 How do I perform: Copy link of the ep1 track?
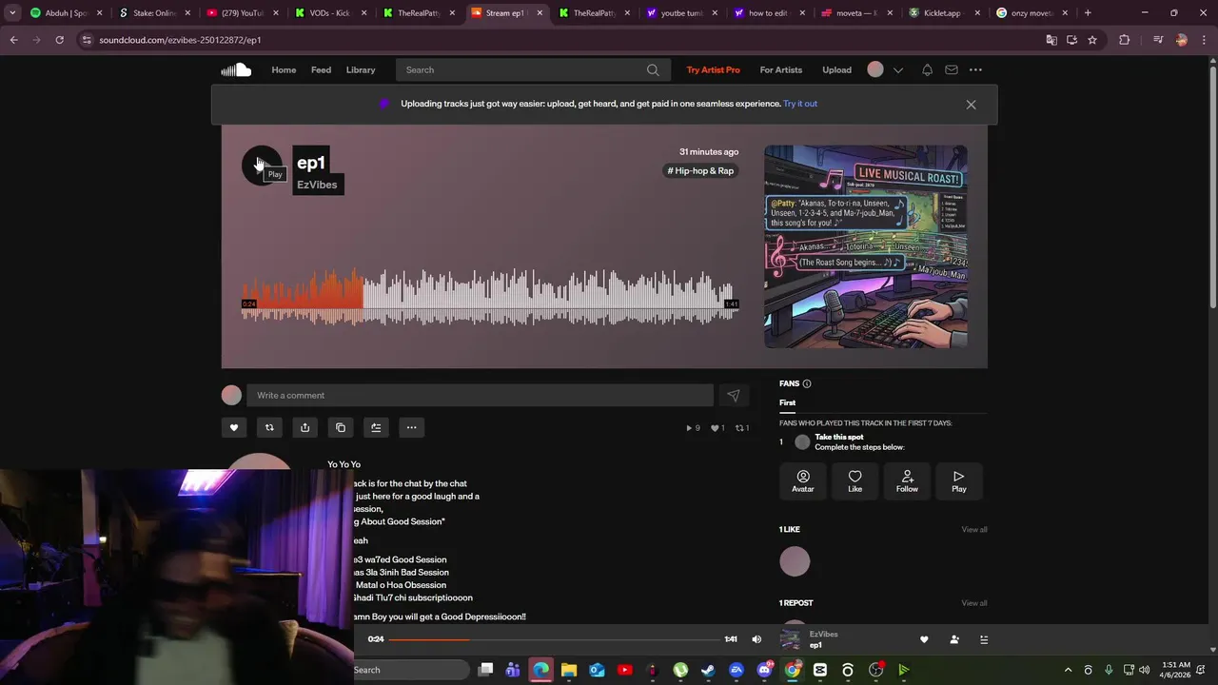tap(341, 427)
